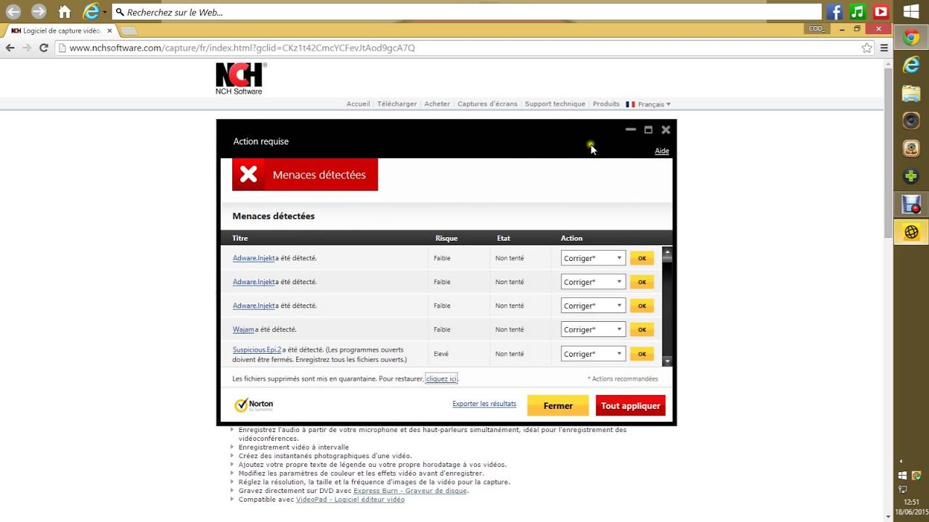Open Internet Explorer from the side taskbar
Image resolution: width=929 pixels, height=522 pixels.
click(x=912, y=65)
